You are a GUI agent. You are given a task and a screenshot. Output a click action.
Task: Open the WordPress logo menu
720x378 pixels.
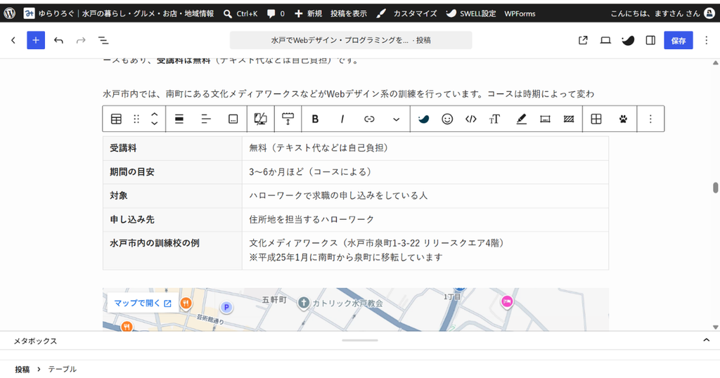[9, 13]
